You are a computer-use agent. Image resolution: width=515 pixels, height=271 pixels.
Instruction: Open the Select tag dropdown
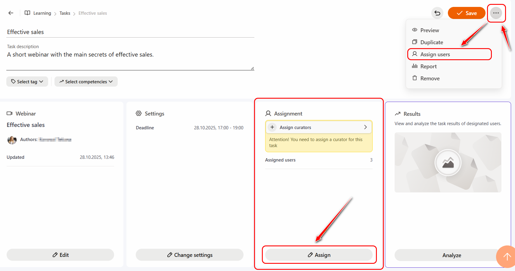tap(27, 82)
